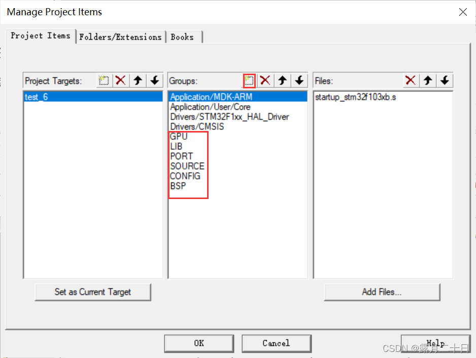Viewport: 476px width, 358px height.
Task: Delete the selected group
Action: 265,80
